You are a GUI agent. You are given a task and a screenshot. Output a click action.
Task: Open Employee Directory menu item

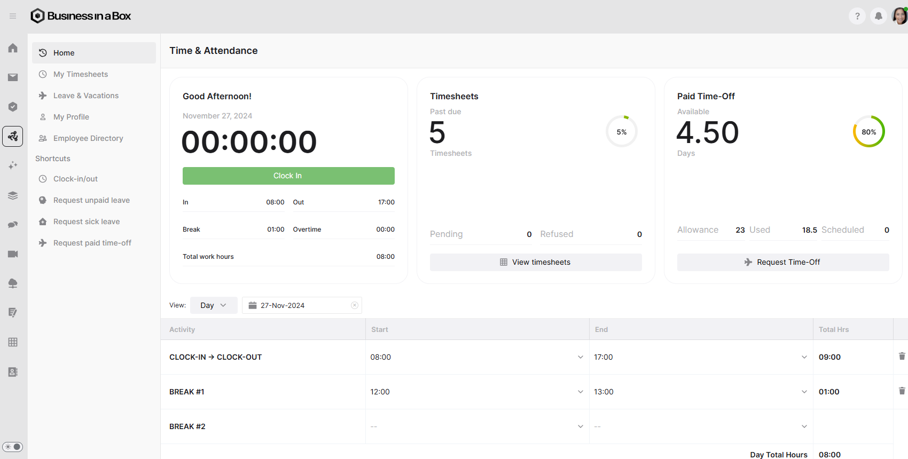pyautogui.click(x=94, y=138)
